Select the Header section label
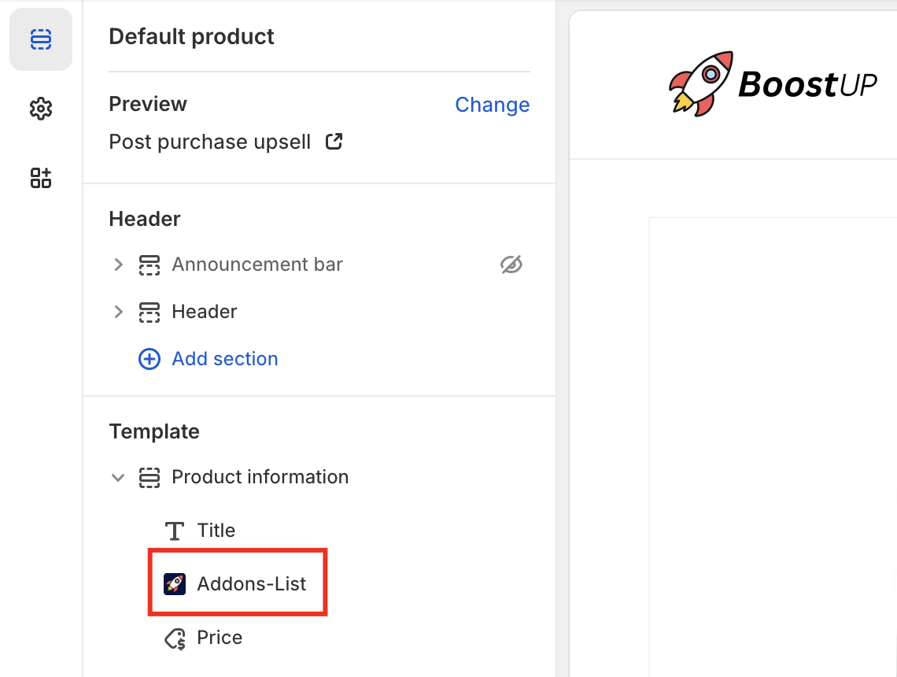 pyautogui.click(x=205, y=312)
